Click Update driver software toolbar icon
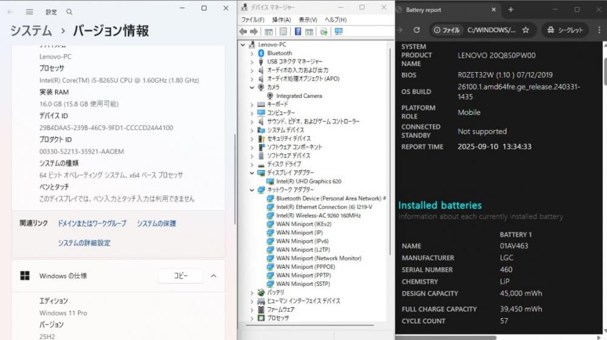The width and height of the screenshot is (607, 340). point(324,32)
